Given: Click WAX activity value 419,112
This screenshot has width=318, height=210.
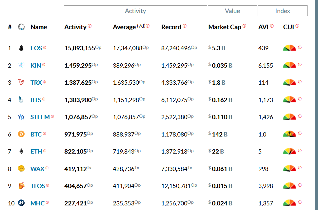Looking at the screenshot, I should coord(75,169).
